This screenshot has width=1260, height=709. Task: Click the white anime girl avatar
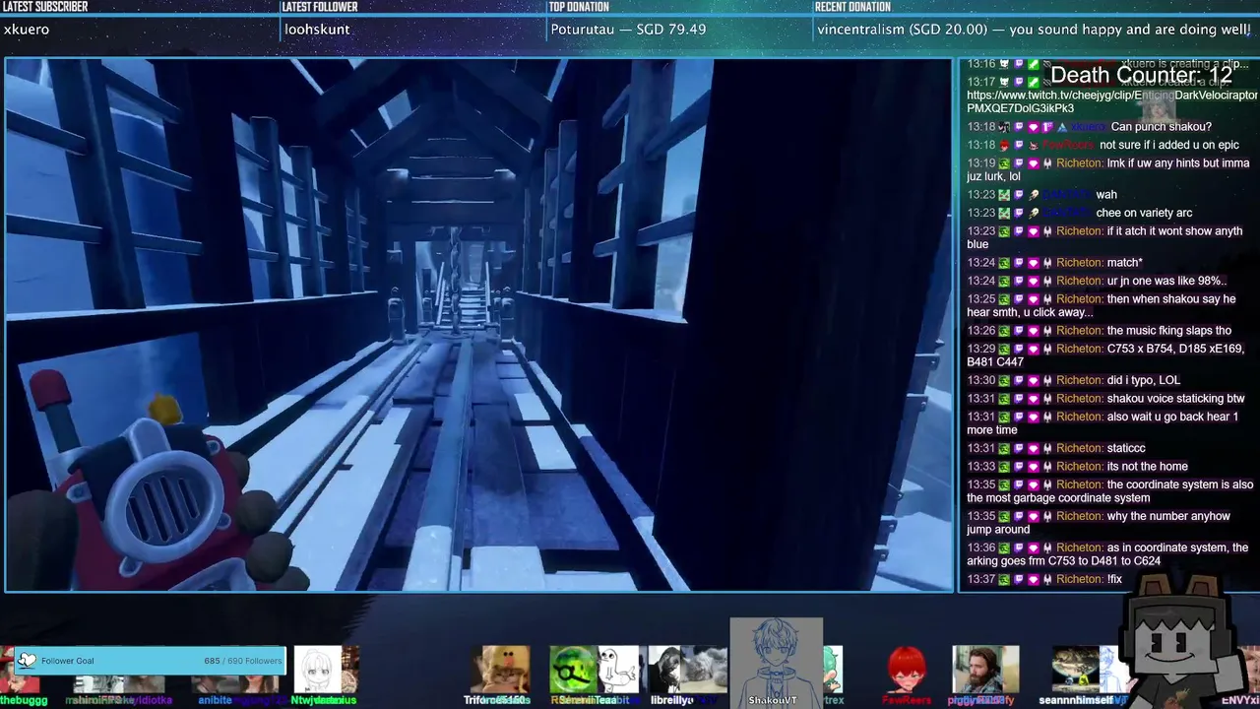(x=318, y=670)
